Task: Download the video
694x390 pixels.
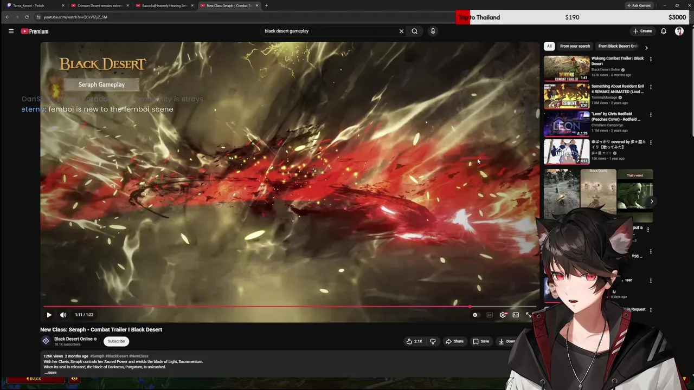Action: tap(506, 341)
